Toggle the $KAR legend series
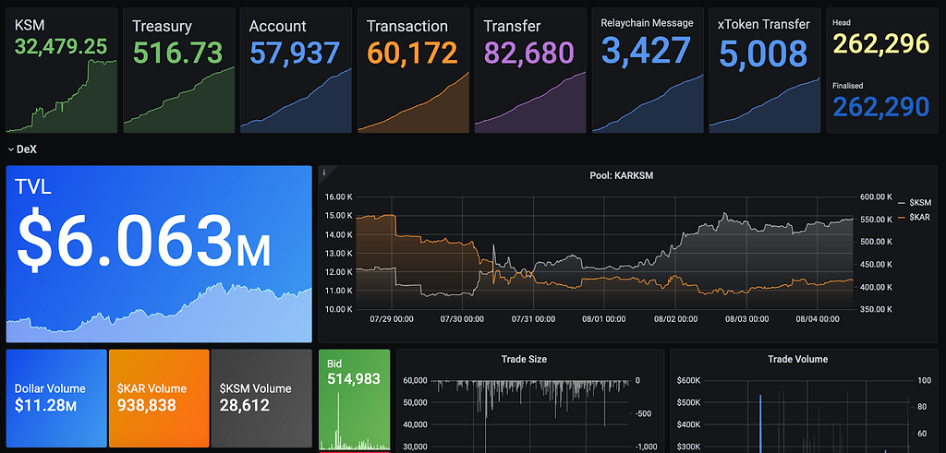 click(915, 216)
